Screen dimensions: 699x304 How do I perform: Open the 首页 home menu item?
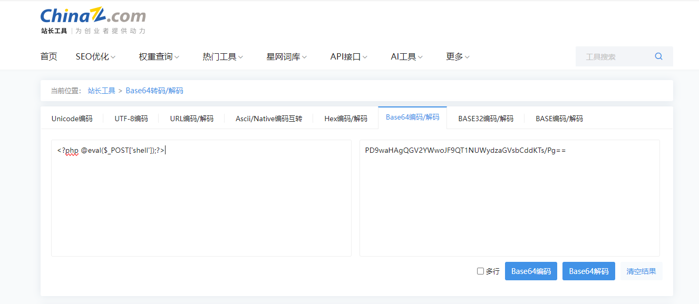48,56
